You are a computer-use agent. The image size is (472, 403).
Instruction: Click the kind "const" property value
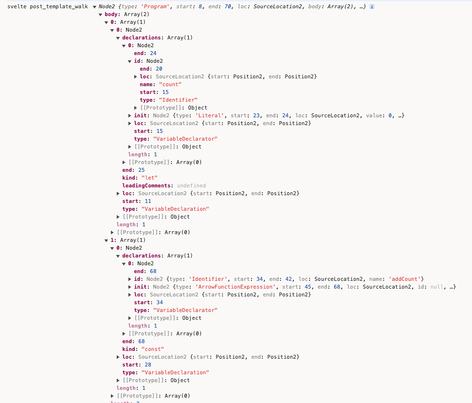(152, 349)
